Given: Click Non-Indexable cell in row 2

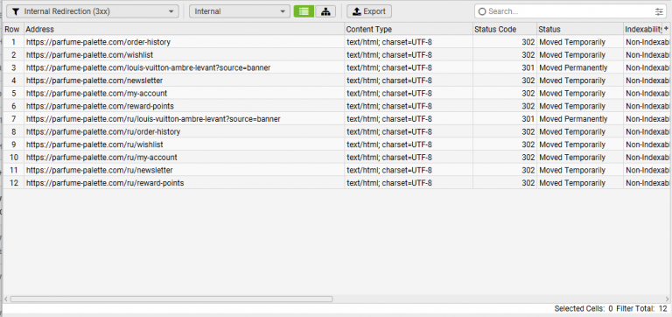Looking at the screenshot, I should [647, 55].
